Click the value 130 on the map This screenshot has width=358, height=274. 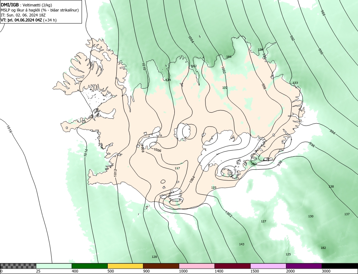pos(311,216)
